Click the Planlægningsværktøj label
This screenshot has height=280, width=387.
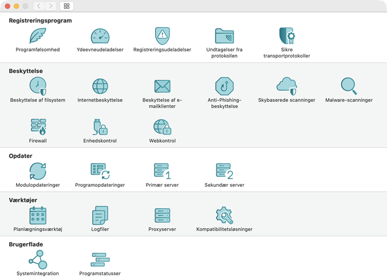click(38, 229)
